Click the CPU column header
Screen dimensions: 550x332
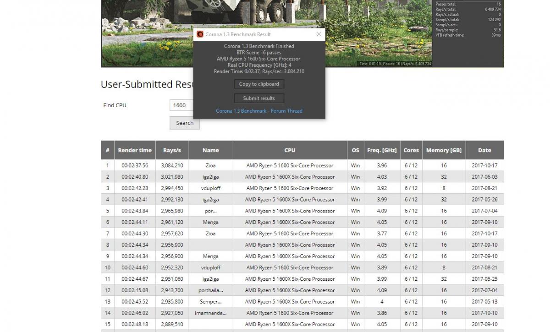(290, 150)
